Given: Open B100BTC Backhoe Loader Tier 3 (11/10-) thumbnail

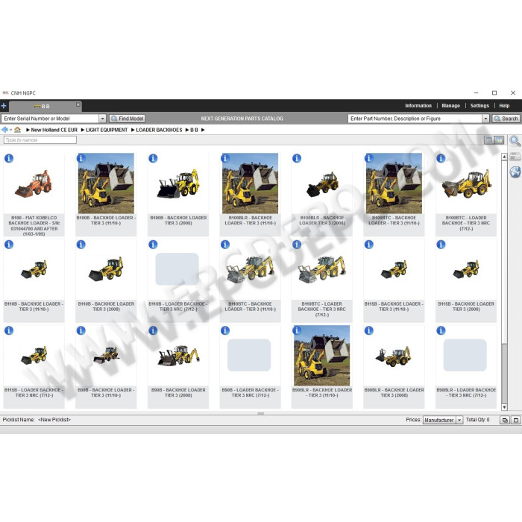Looking at the screenshot, I should (x=394, y=183).
